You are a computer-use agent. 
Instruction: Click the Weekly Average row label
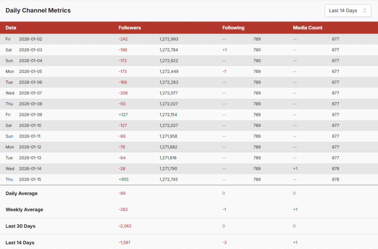[x=24, y=210]
